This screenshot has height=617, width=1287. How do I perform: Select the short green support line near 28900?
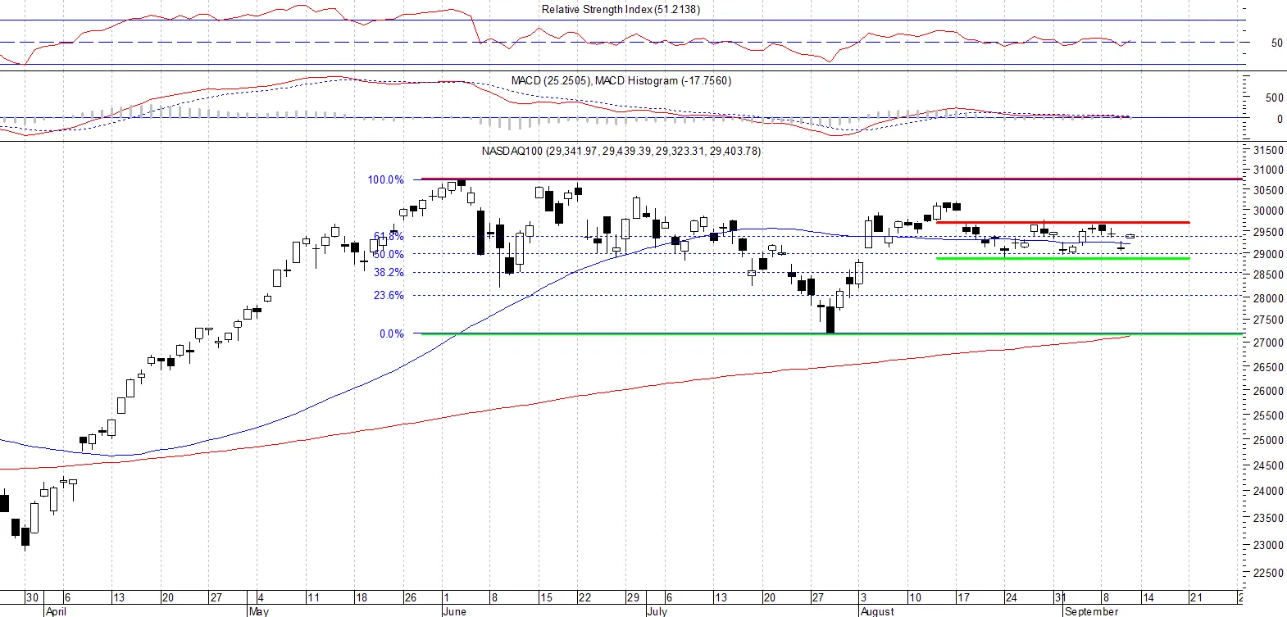click(1062, 259)
